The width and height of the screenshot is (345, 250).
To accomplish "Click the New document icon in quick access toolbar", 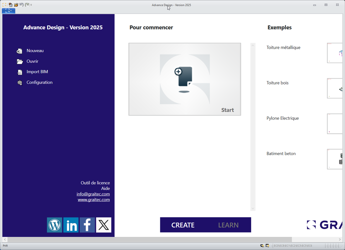I will point(10,5).
